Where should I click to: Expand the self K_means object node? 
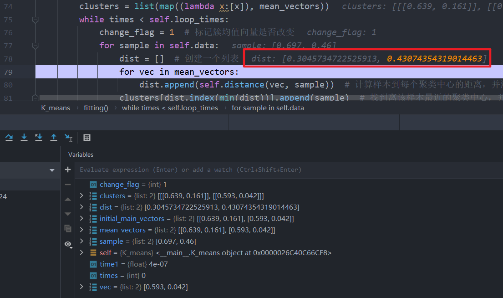81,253
